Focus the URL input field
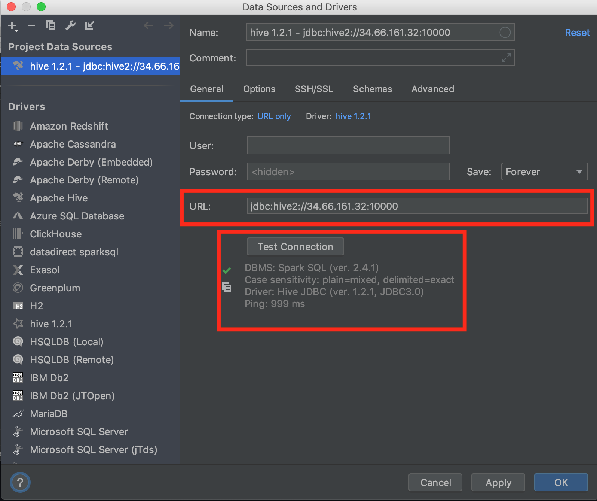The width and height of the screenshot is (597, 501). click(417, 206)
